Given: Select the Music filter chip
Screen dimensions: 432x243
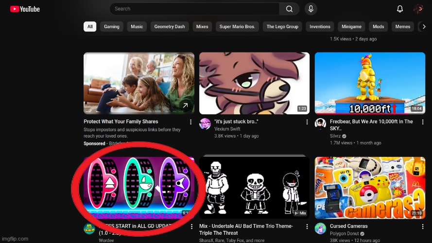Looking at the screenshot, I should (x=137, y=27).
